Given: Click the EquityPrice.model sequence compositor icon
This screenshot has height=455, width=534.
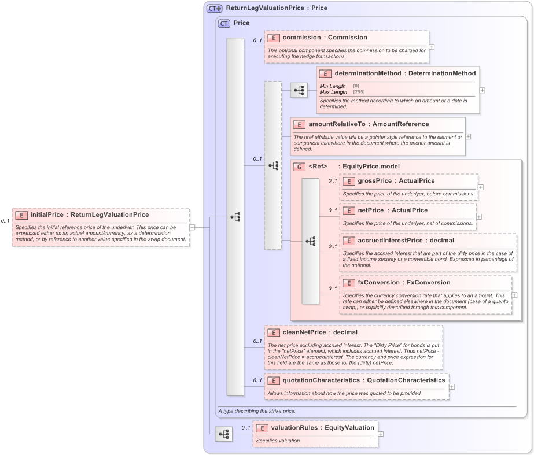Looking at the screenshot, I should tap(311, 241).
